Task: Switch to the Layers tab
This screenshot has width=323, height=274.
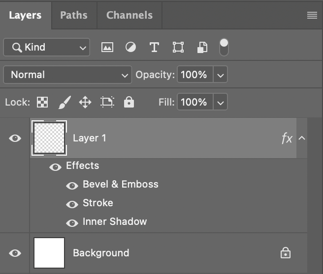Action: tap(25, 15)
